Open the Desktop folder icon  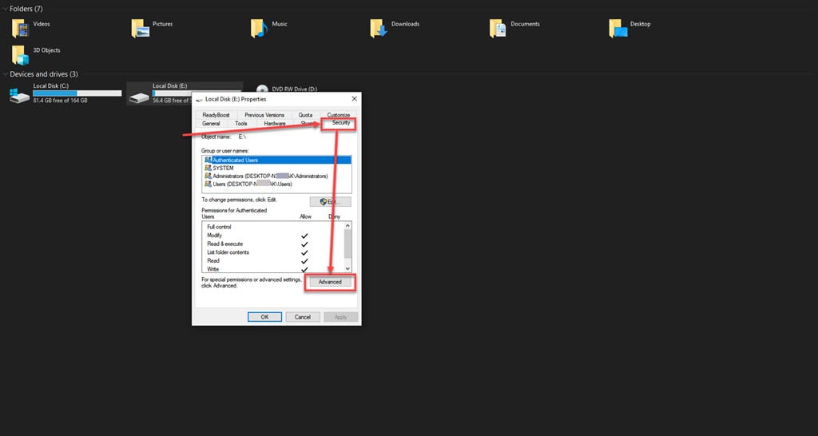click(x=618, y=29)
